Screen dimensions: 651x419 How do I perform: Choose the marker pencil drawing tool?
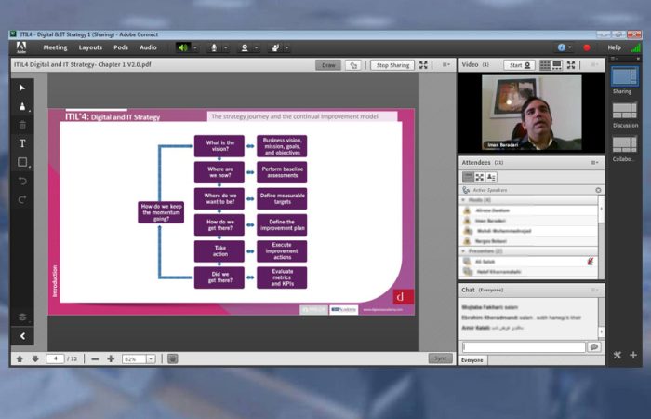[22, 107]
